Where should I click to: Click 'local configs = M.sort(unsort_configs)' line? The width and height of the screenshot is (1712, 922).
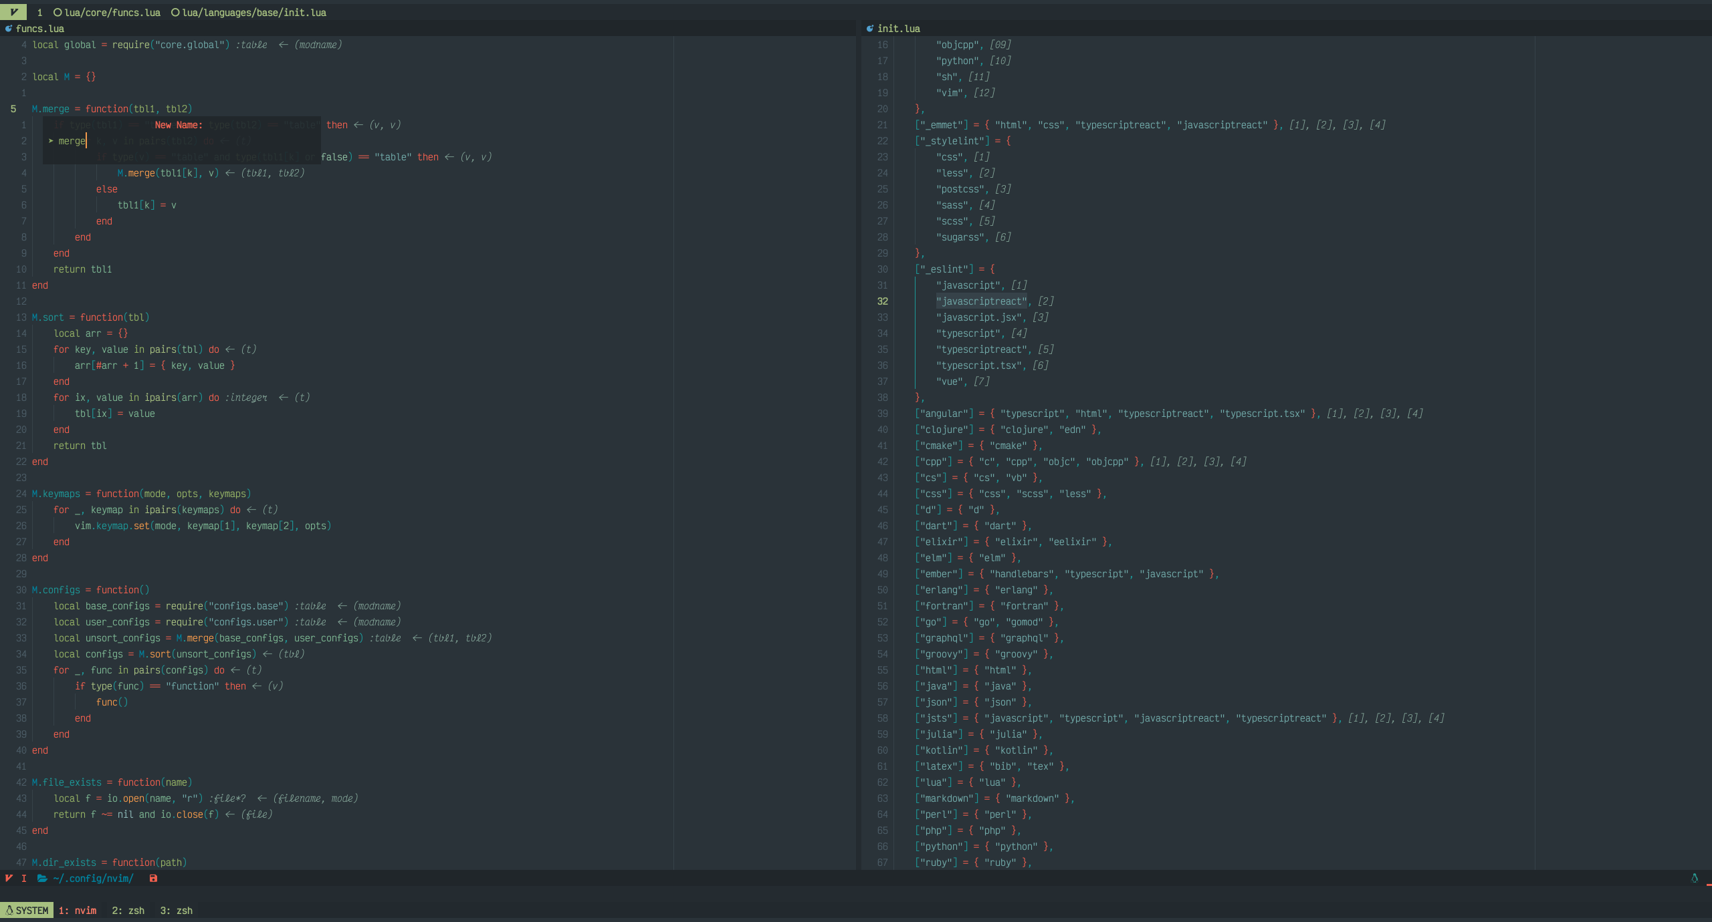[155, 654]
